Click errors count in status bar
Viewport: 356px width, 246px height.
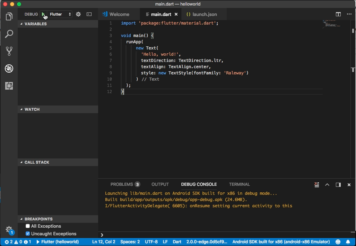(x=9, y=242)
